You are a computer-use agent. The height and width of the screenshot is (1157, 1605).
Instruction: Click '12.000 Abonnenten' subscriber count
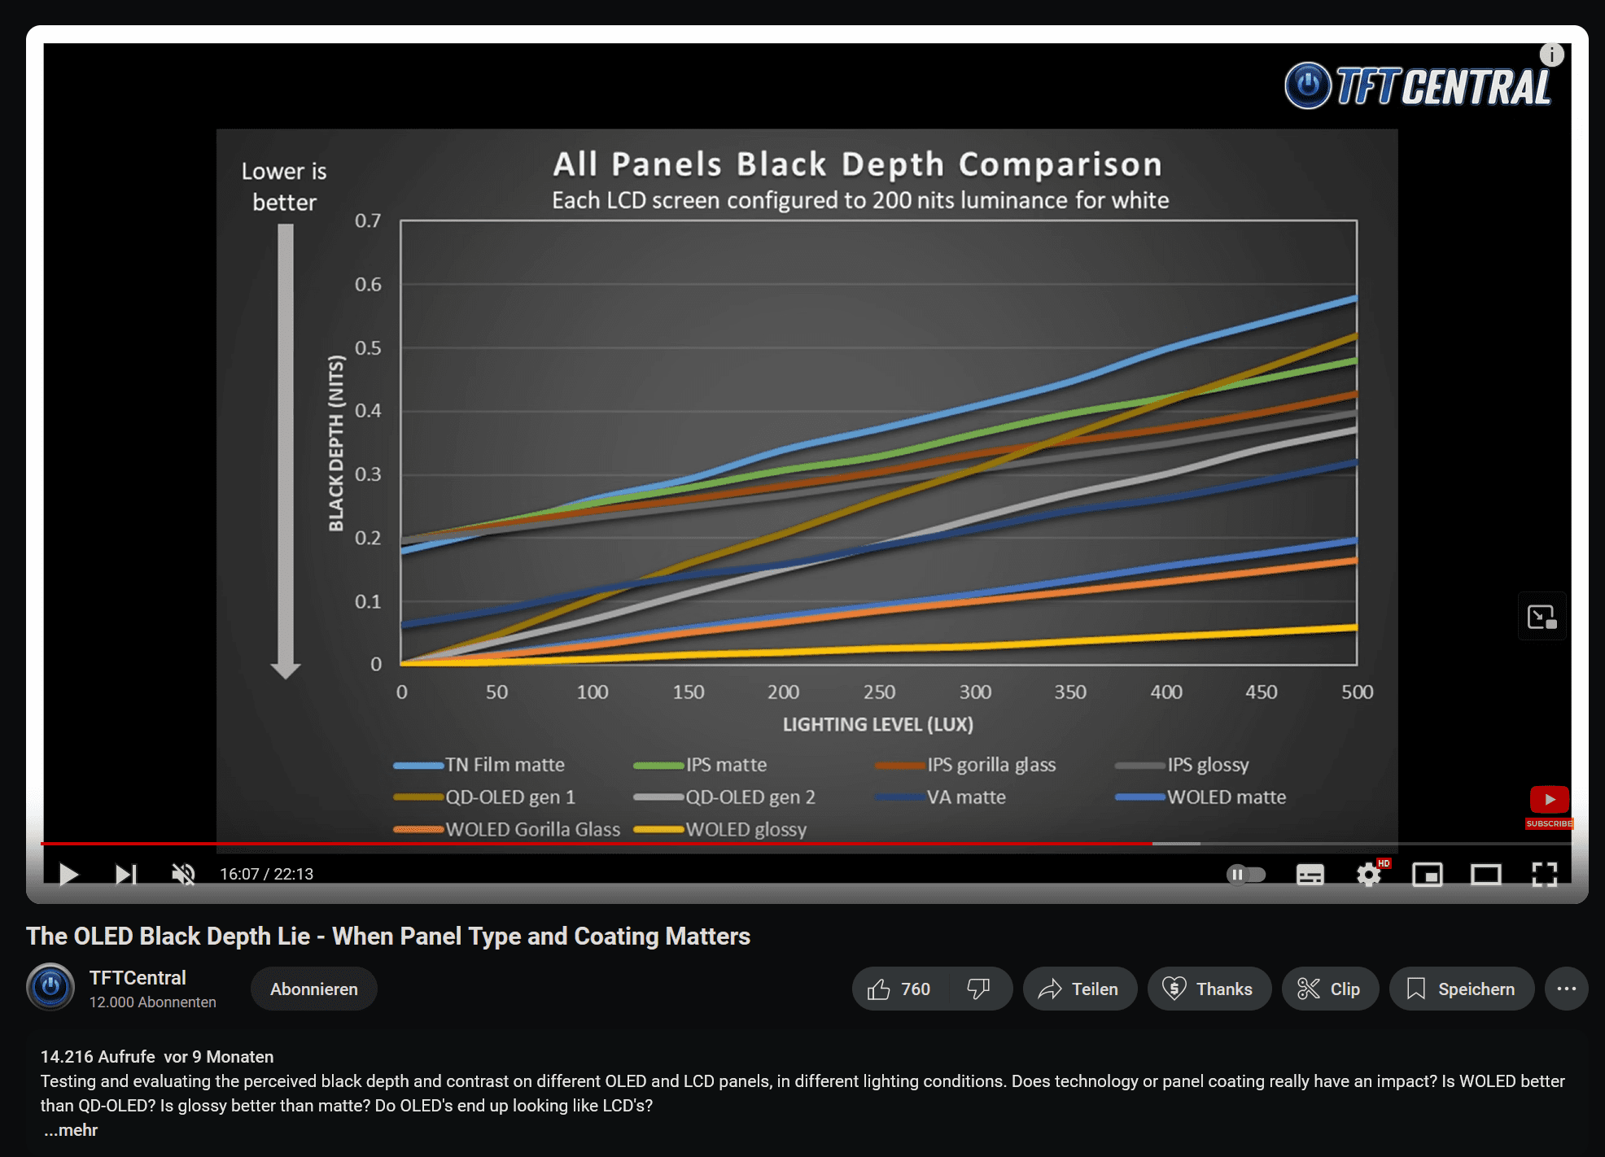(x=153, y=1002)
